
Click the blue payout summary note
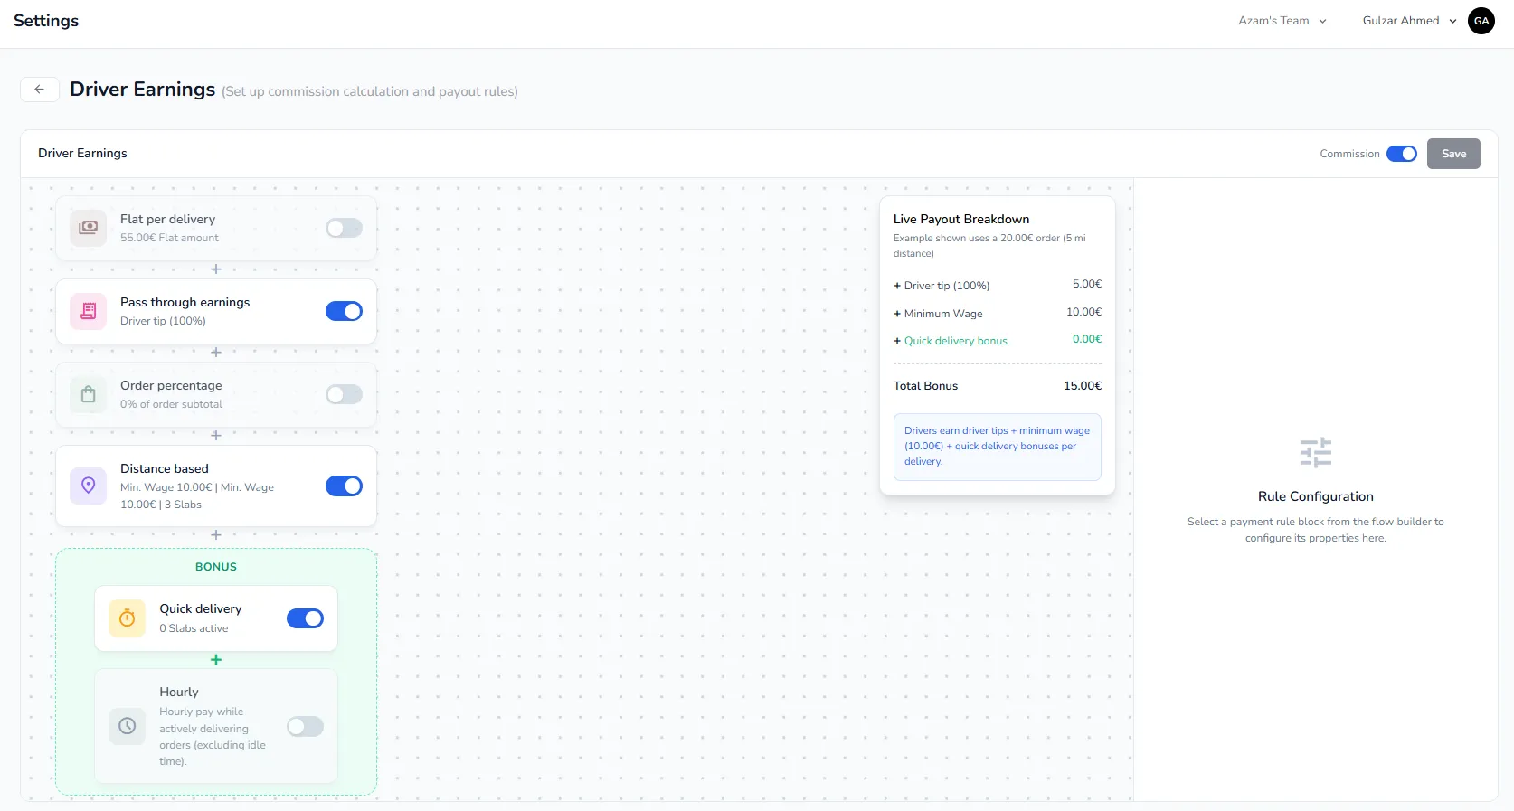click(998, 447)
